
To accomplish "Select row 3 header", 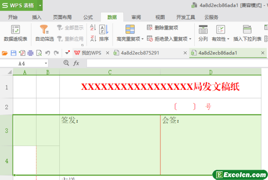I will pos(7,131).
